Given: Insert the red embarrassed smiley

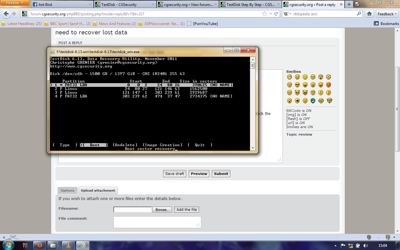Looking at the screenshot, I should pyautogui.click(x=328, y=85).
